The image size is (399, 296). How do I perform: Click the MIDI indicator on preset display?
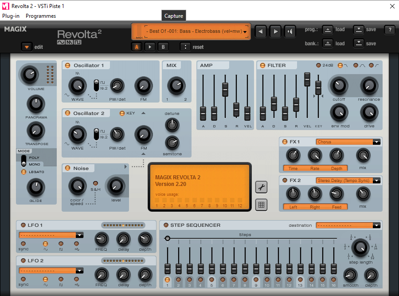pyautogui.click(x=139, y=32)
